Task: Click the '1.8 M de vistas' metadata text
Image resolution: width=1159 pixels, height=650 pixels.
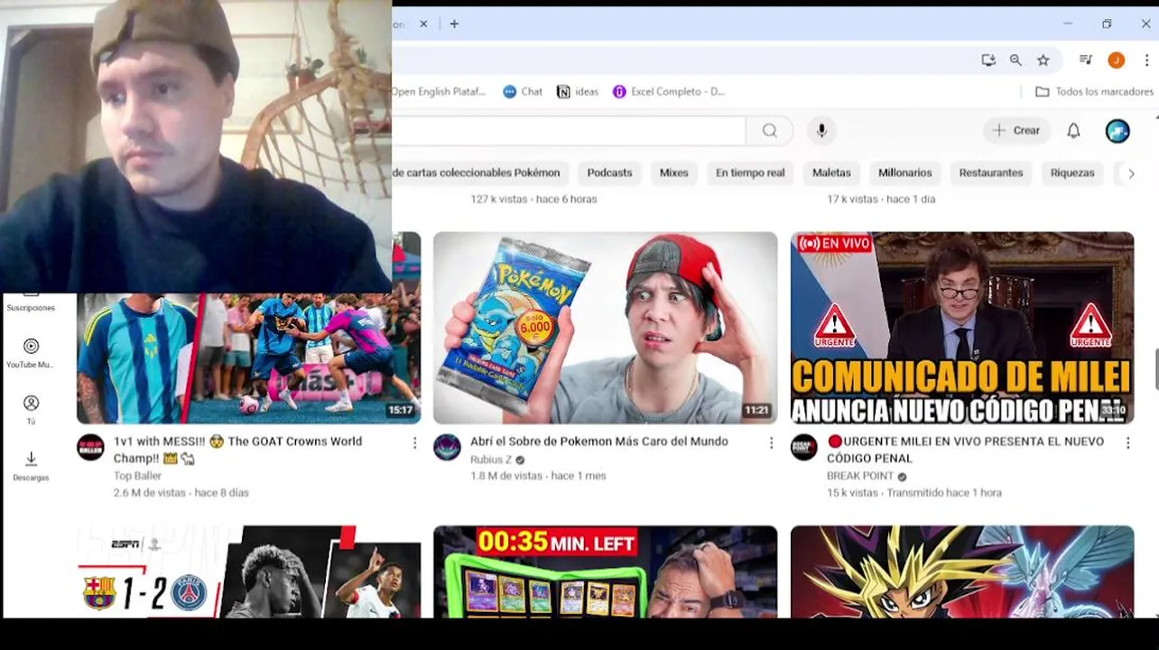Action: 507,476
